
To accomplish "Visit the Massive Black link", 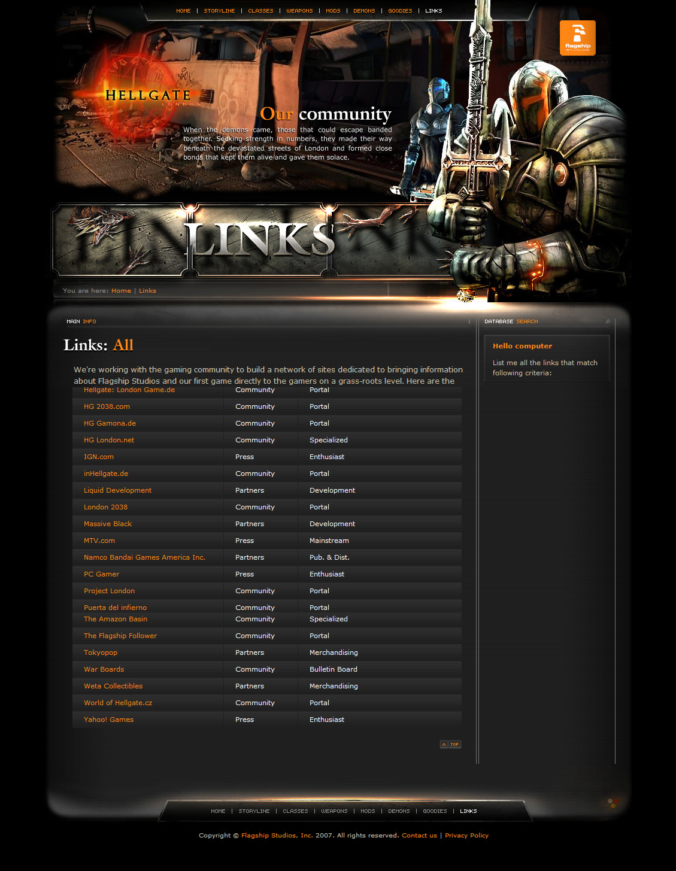I will pyautogui.click(x=108, y=524).
